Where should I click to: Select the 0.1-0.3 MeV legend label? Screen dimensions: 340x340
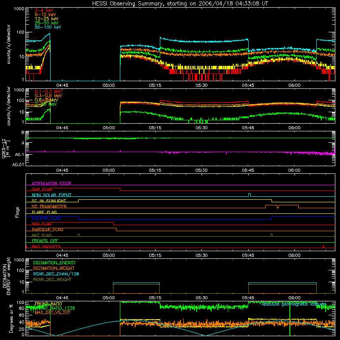pos(48,91)
